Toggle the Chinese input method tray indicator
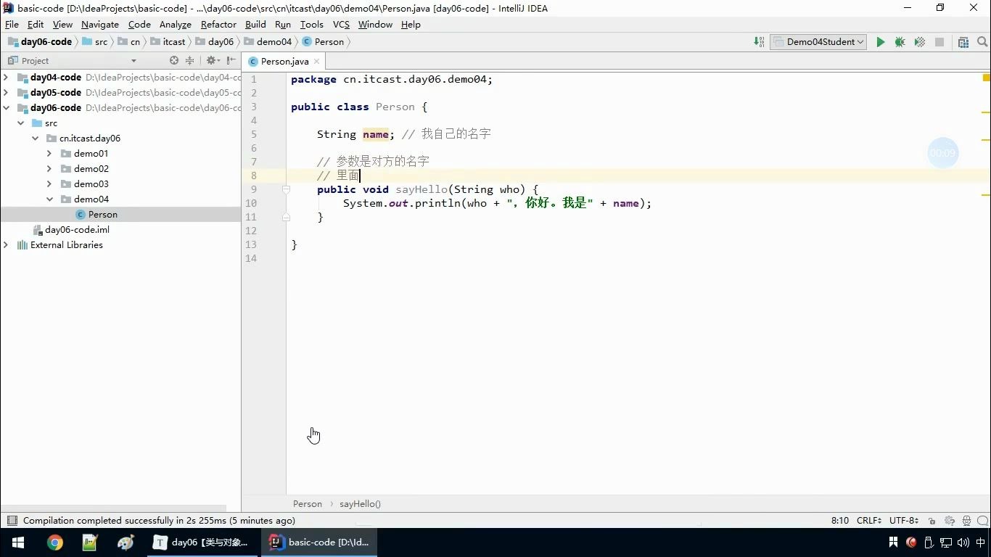This screenshot has width=991, height=557. pos(980,542)
